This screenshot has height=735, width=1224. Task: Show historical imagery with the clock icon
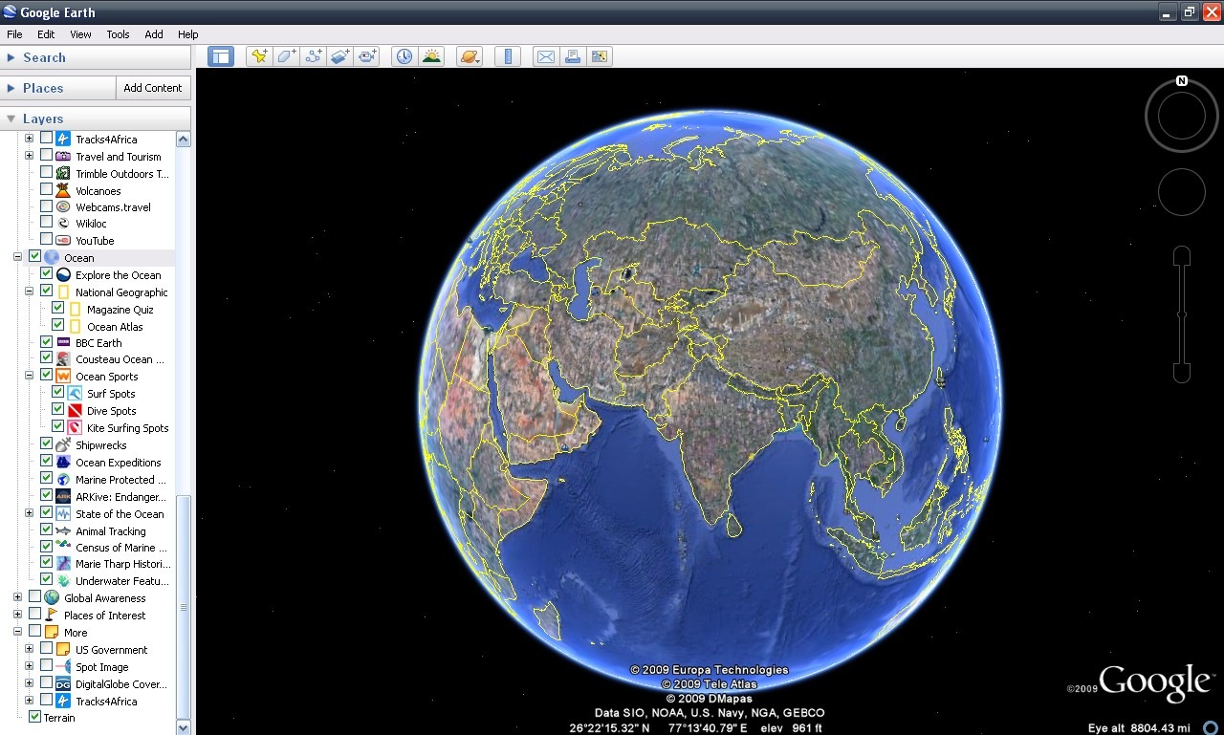coord(404,56)
